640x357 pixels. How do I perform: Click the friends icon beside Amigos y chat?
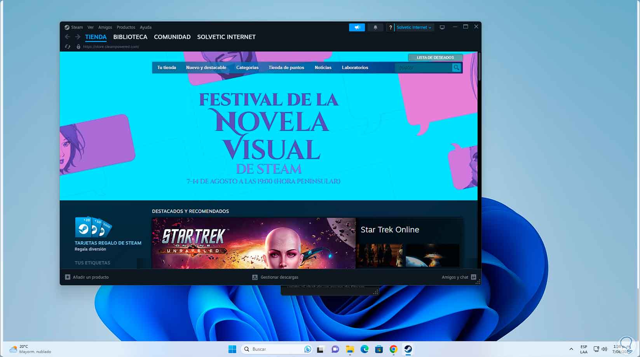coord(473,277)
